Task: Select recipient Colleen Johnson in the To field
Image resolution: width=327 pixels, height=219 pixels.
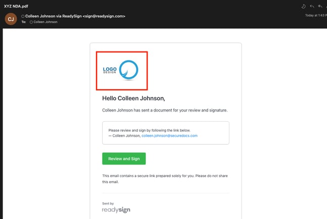Action: tap(45, 22)
